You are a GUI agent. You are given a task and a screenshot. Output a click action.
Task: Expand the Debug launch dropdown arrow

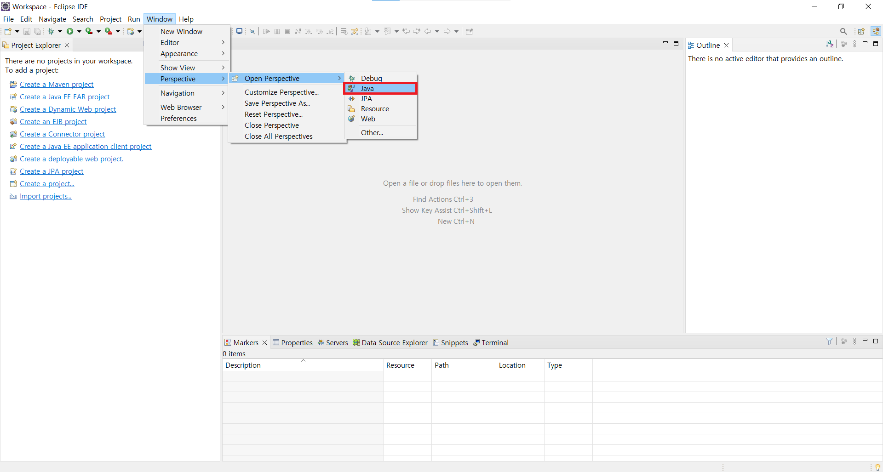tap(60, 31)
